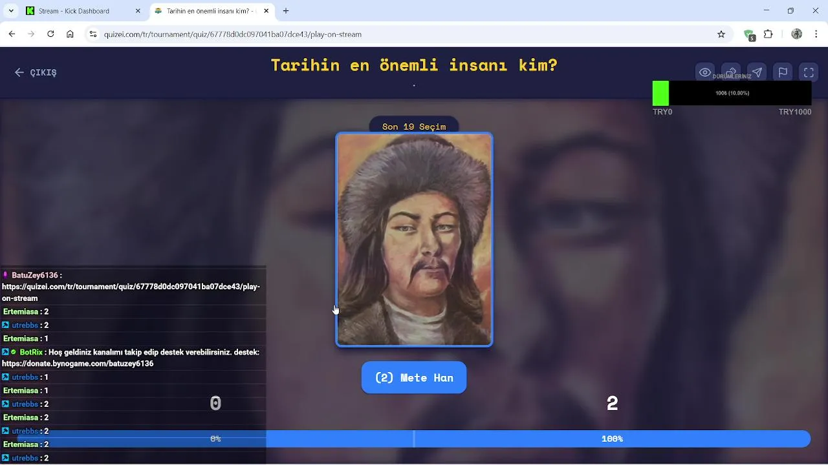828x465 pixels.
Task: Click the vote count 2 number
Action: [x=612, y=403]
